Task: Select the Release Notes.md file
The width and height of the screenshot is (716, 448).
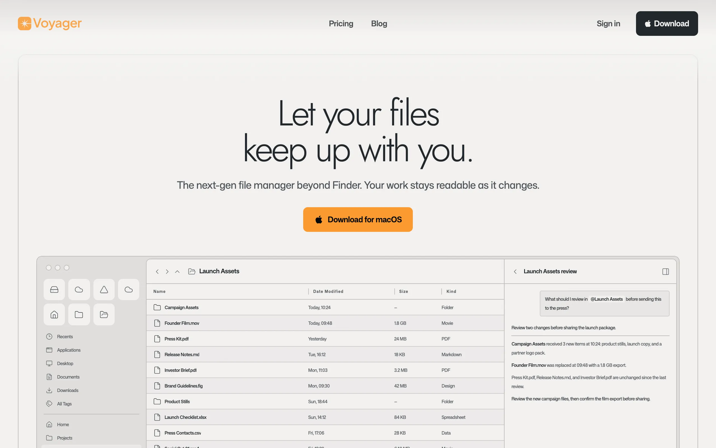Action: tap(325, 355)
